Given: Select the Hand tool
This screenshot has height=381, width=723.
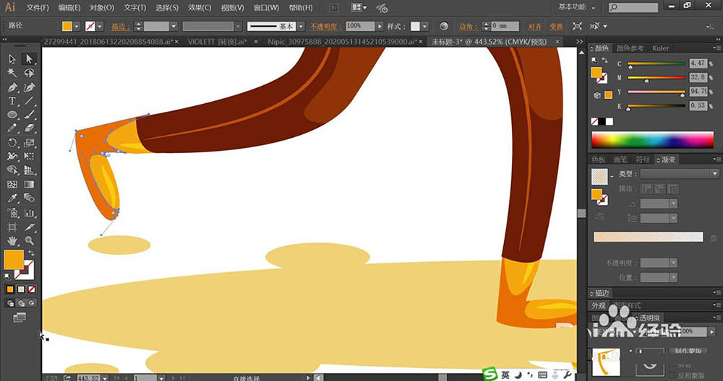Looking at the screenshot, I should tap(12, 240).
